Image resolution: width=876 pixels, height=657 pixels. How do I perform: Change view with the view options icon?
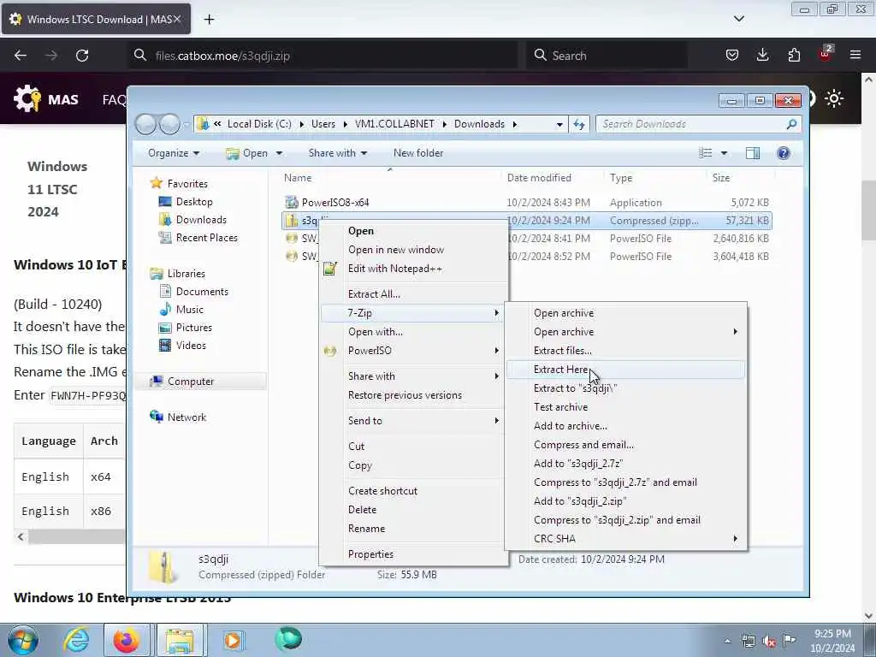click(706, 153)
